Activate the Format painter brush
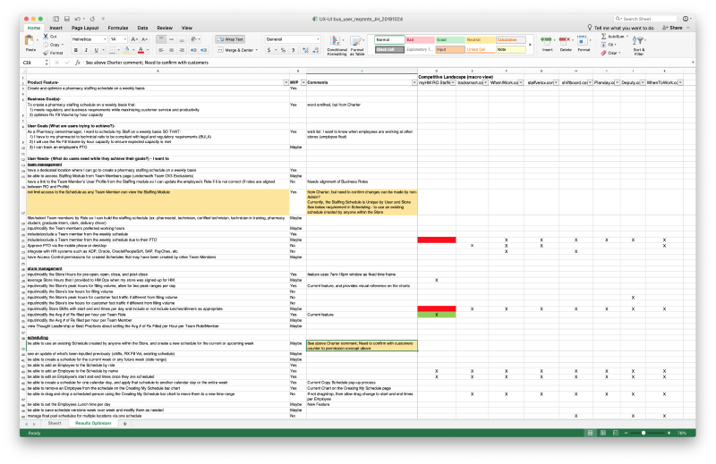This screenshot has width=716, height=464. [x=46, y=53]
